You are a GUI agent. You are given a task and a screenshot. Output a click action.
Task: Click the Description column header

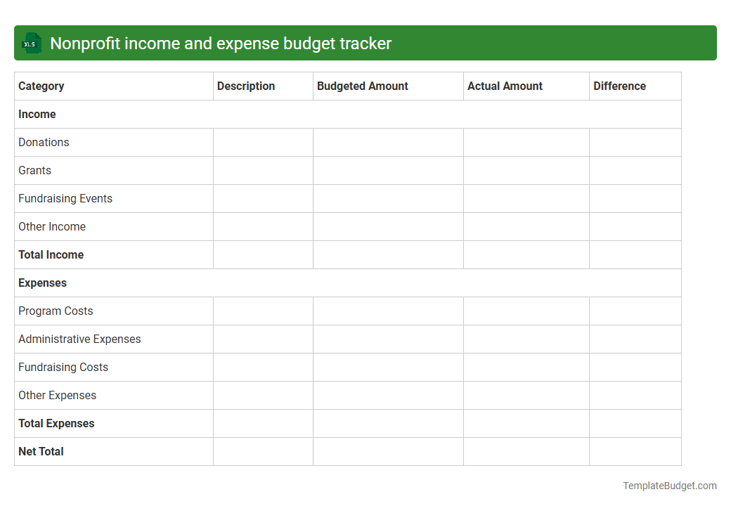click(246, 86)
